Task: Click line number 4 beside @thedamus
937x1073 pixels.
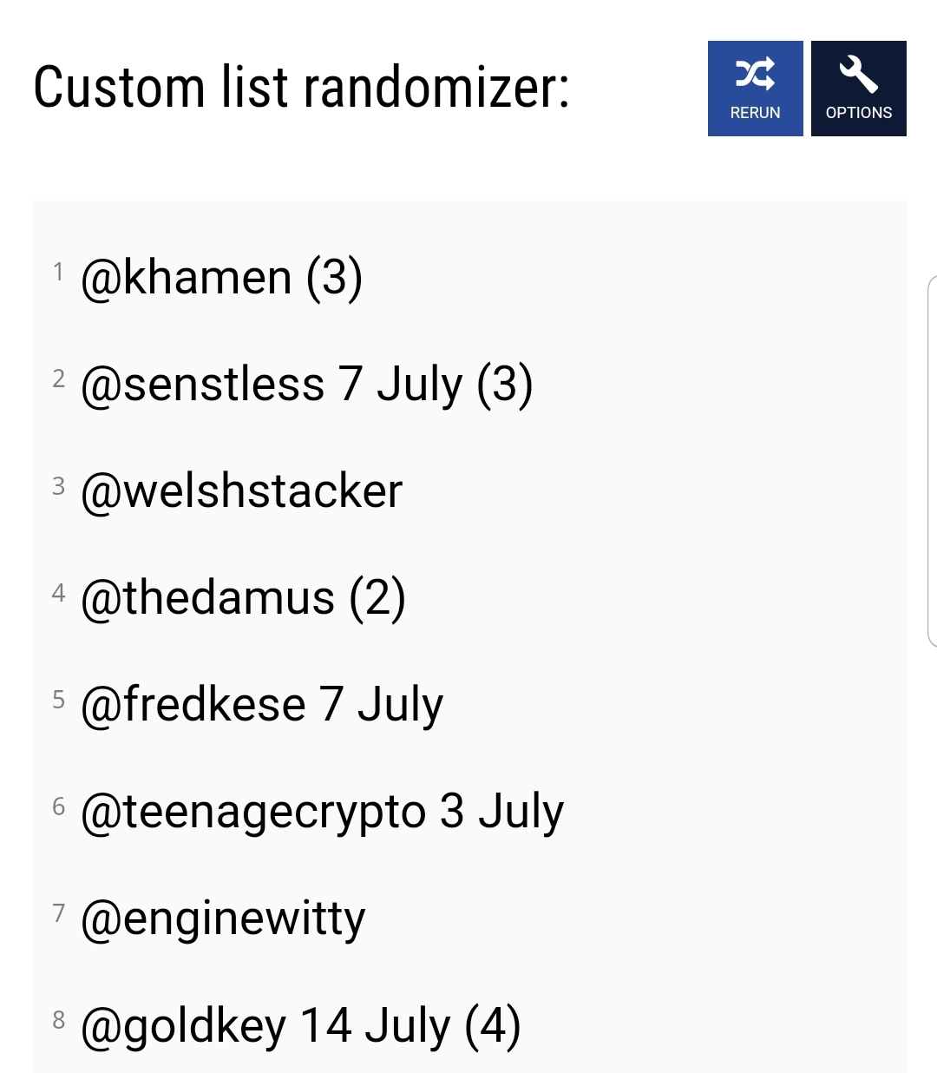Action: (58, 592)
